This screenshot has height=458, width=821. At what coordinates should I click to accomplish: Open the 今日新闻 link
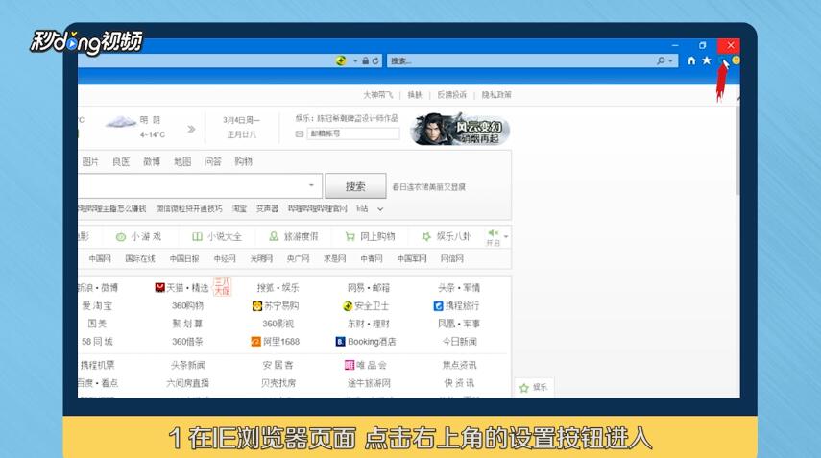[x=459, y=341]
